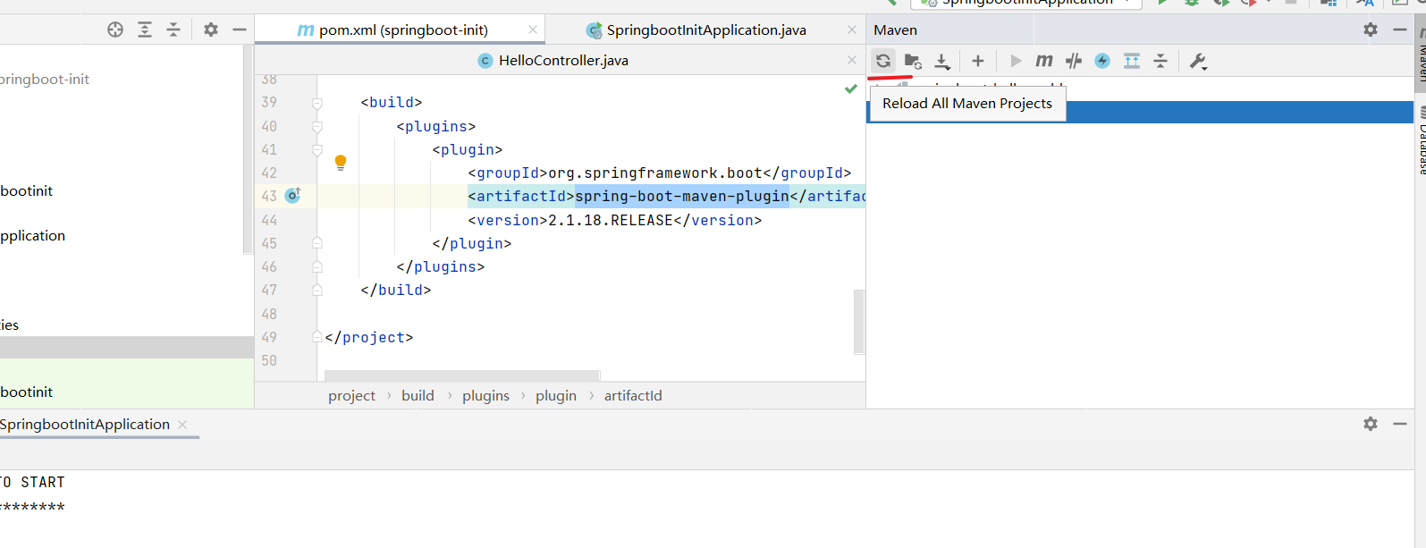
Task: Collapse all in Maven tool window
Action: point(1160,61)
